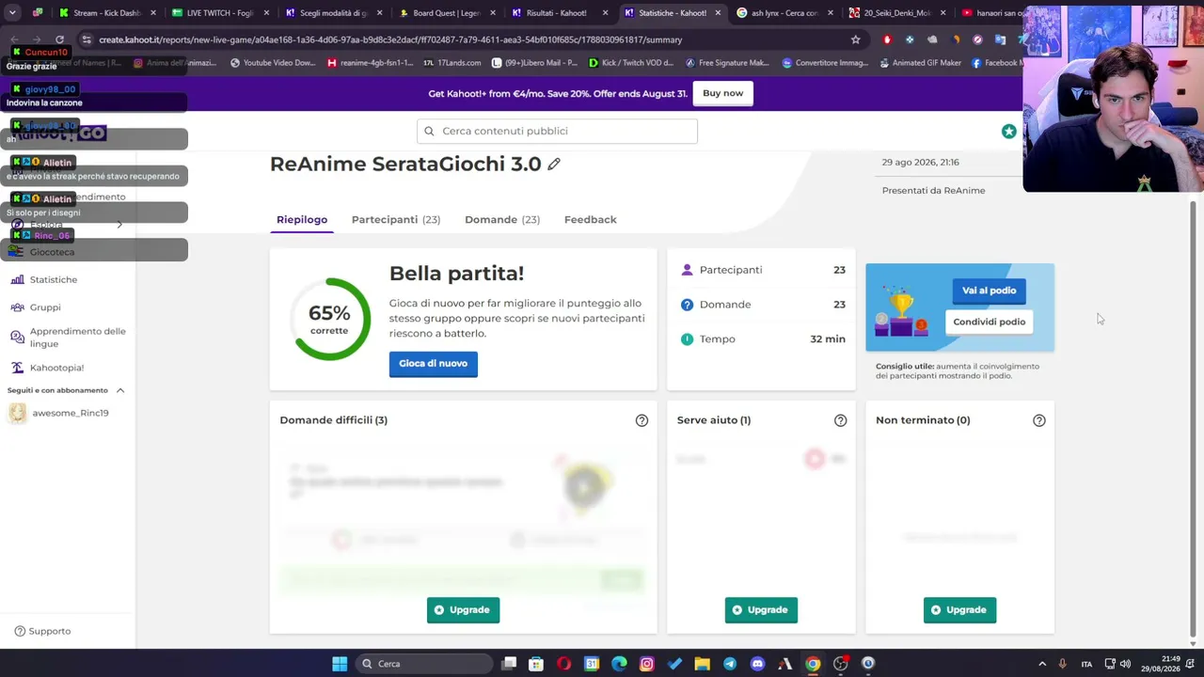Show help for Domande difficili
Viewport: 1204px width, 677px height.
[642, 420]
